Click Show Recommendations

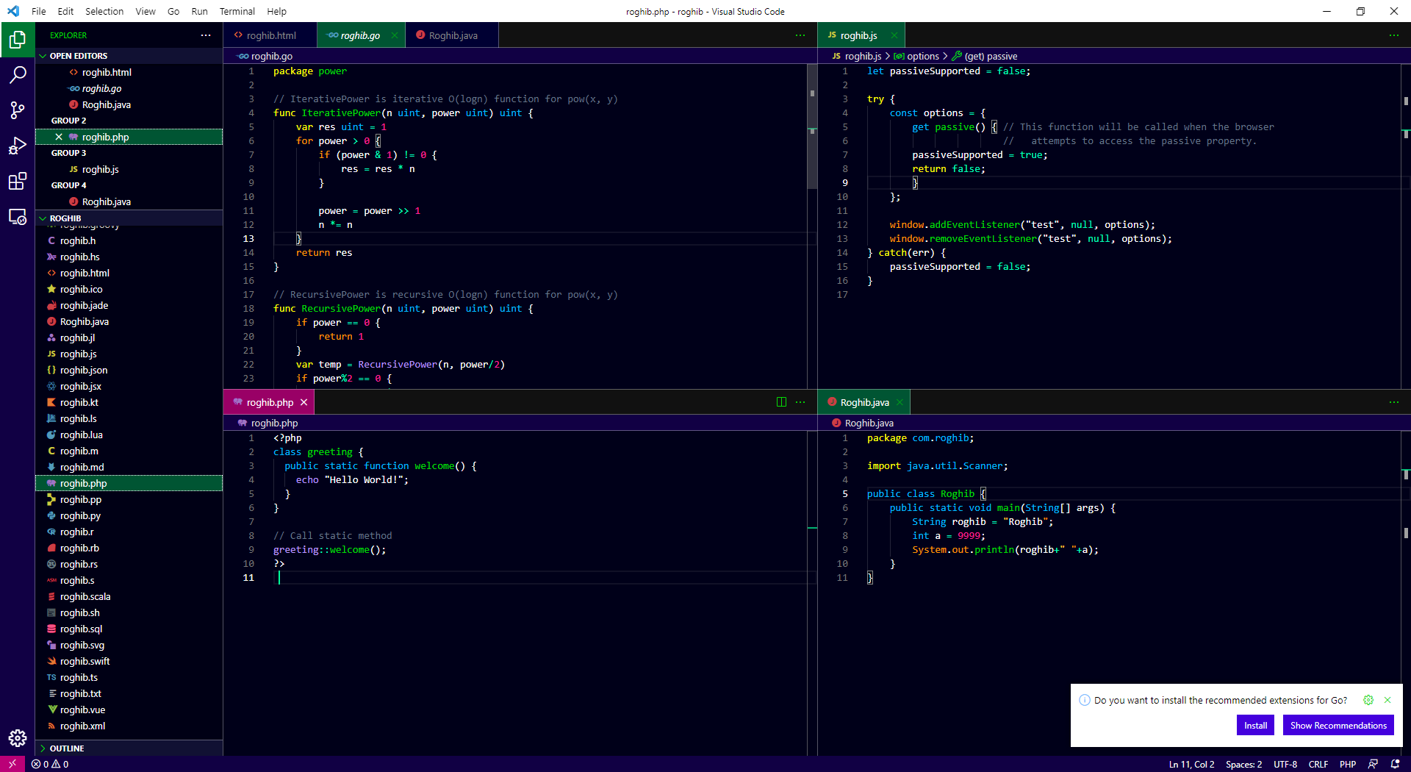1338,725
